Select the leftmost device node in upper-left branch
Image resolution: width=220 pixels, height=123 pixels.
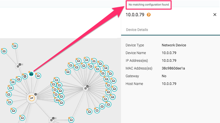4,51
